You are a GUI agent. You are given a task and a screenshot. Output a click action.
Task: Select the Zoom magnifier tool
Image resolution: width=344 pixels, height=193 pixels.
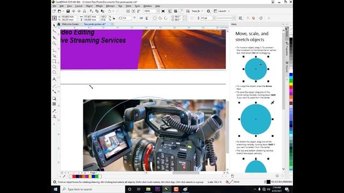pos(54,43)
